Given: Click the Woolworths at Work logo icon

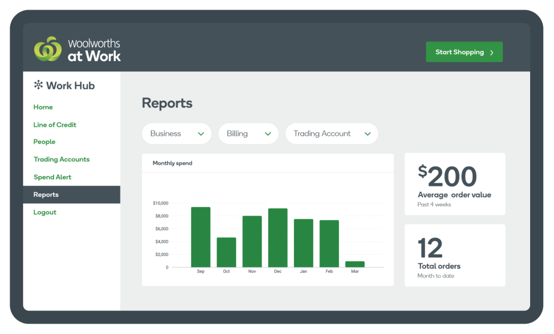Looking at the screenshot, I should coord(48,49).
